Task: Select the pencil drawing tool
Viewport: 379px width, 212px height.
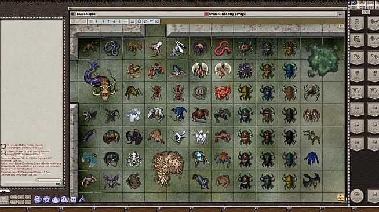Action: (79, 21)
